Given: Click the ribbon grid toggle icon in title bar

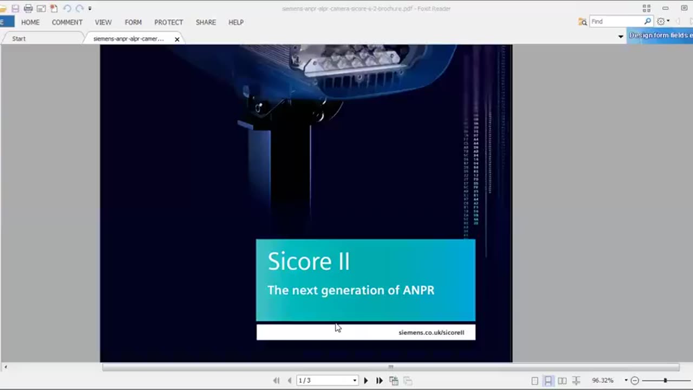Looking at the screenshot, I should point(646,9).
